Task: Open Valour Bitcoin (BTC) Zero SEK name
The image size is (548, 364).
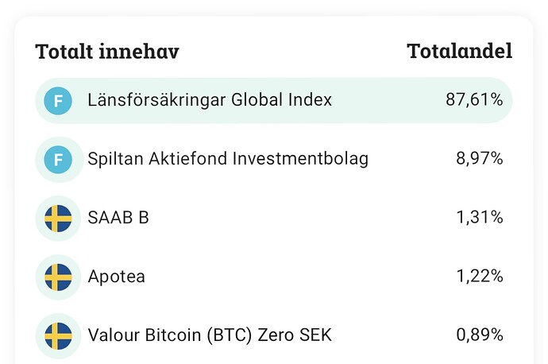Action: (210, 335)
